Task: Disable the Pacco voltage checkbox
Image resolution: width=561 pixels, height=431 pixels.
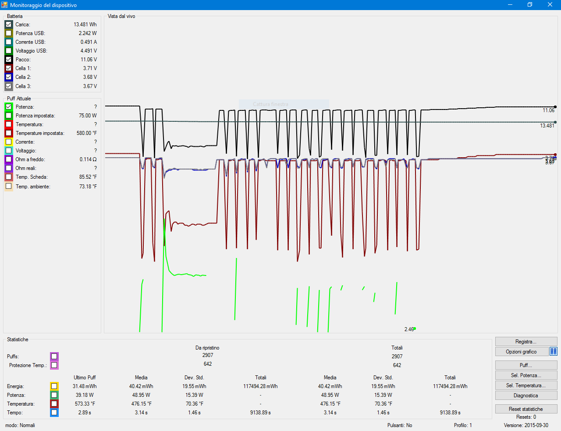Action: coord(9,60)
